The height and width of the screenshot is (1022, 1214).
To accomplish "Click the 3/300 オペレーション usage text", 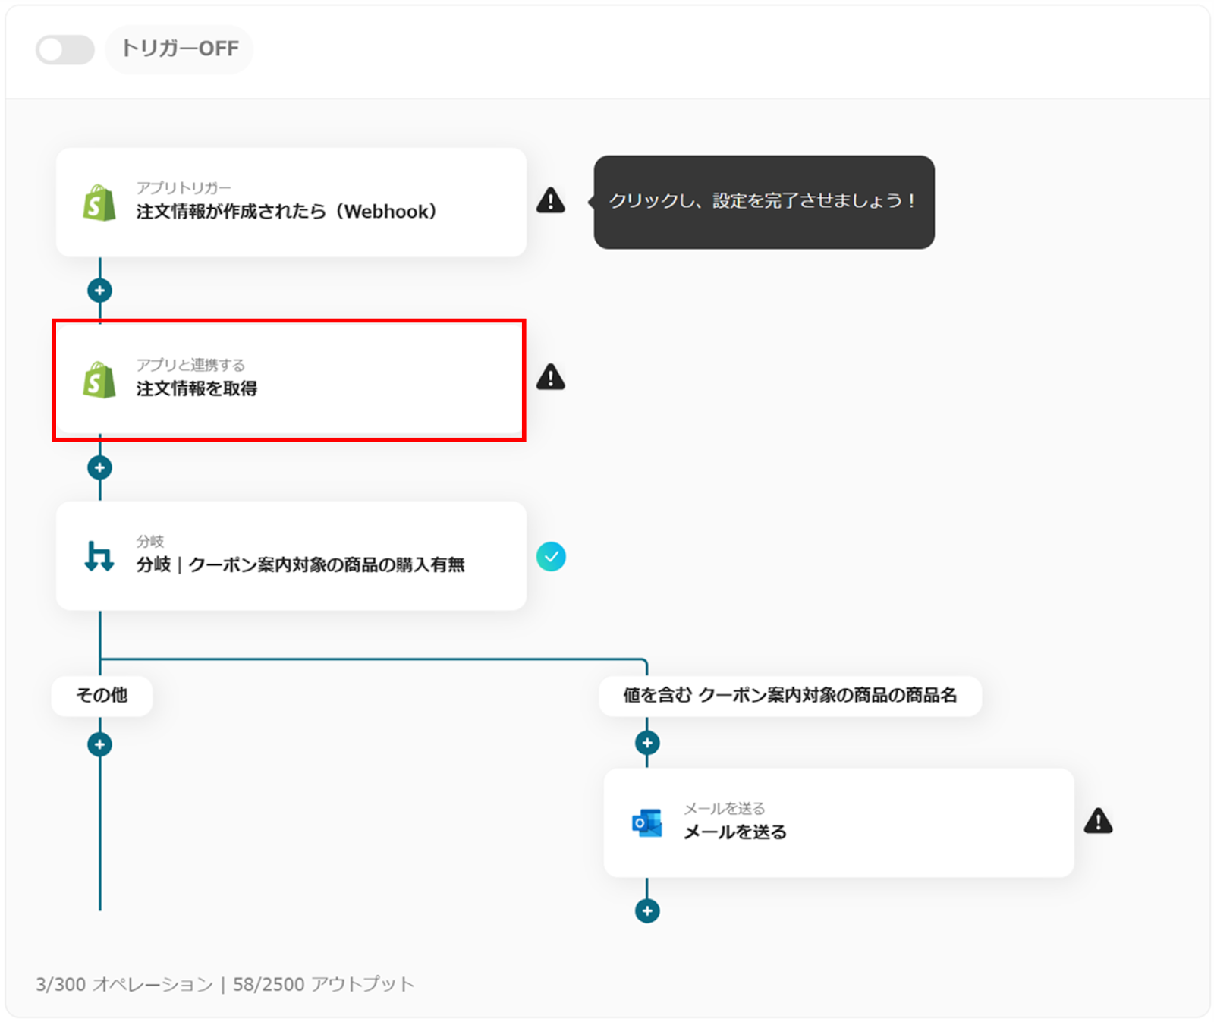I will (124, 984).
